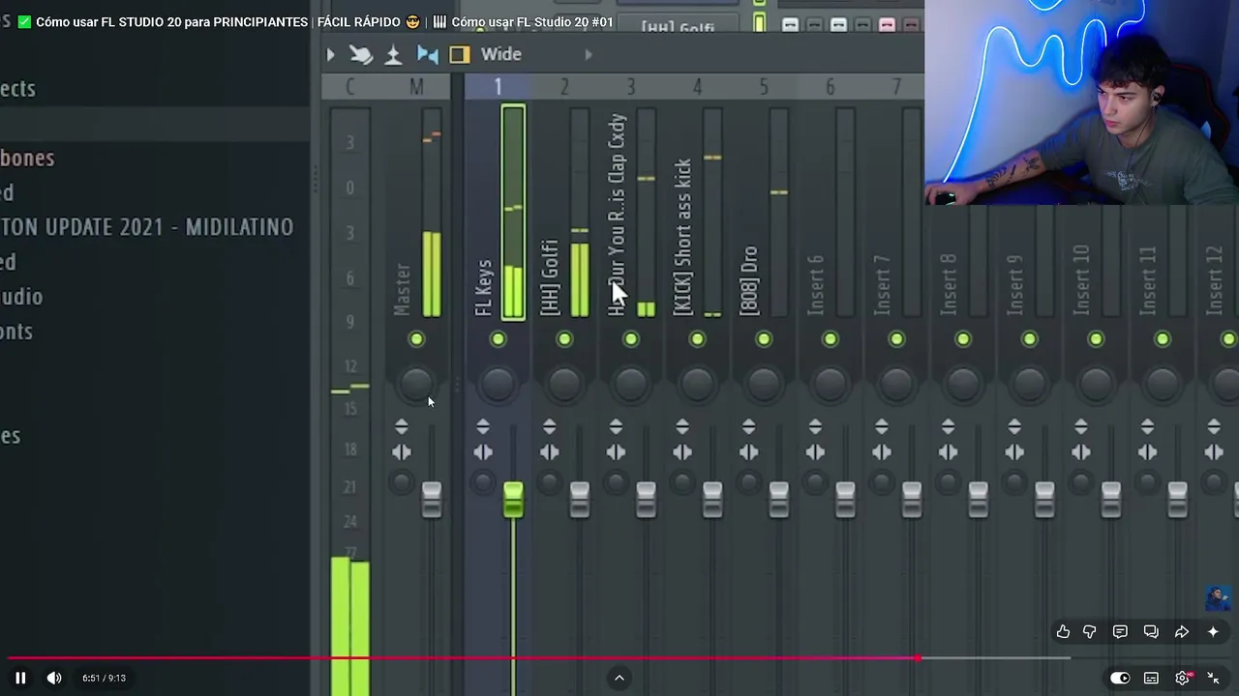The width and height of the screenshot is (1239, 696).
Task: Click the [808] Dro pan knob
Action: 764,385
